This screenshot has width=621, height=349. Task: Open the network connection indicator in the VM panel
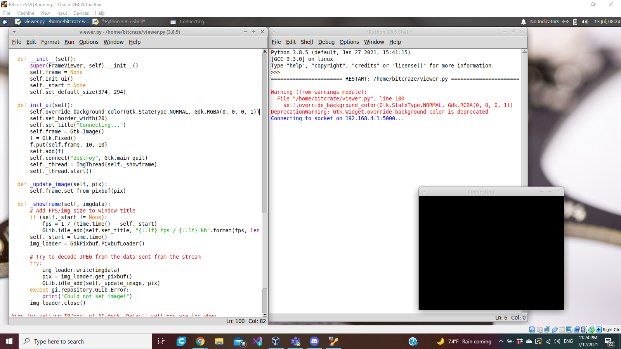pos(565,22)
